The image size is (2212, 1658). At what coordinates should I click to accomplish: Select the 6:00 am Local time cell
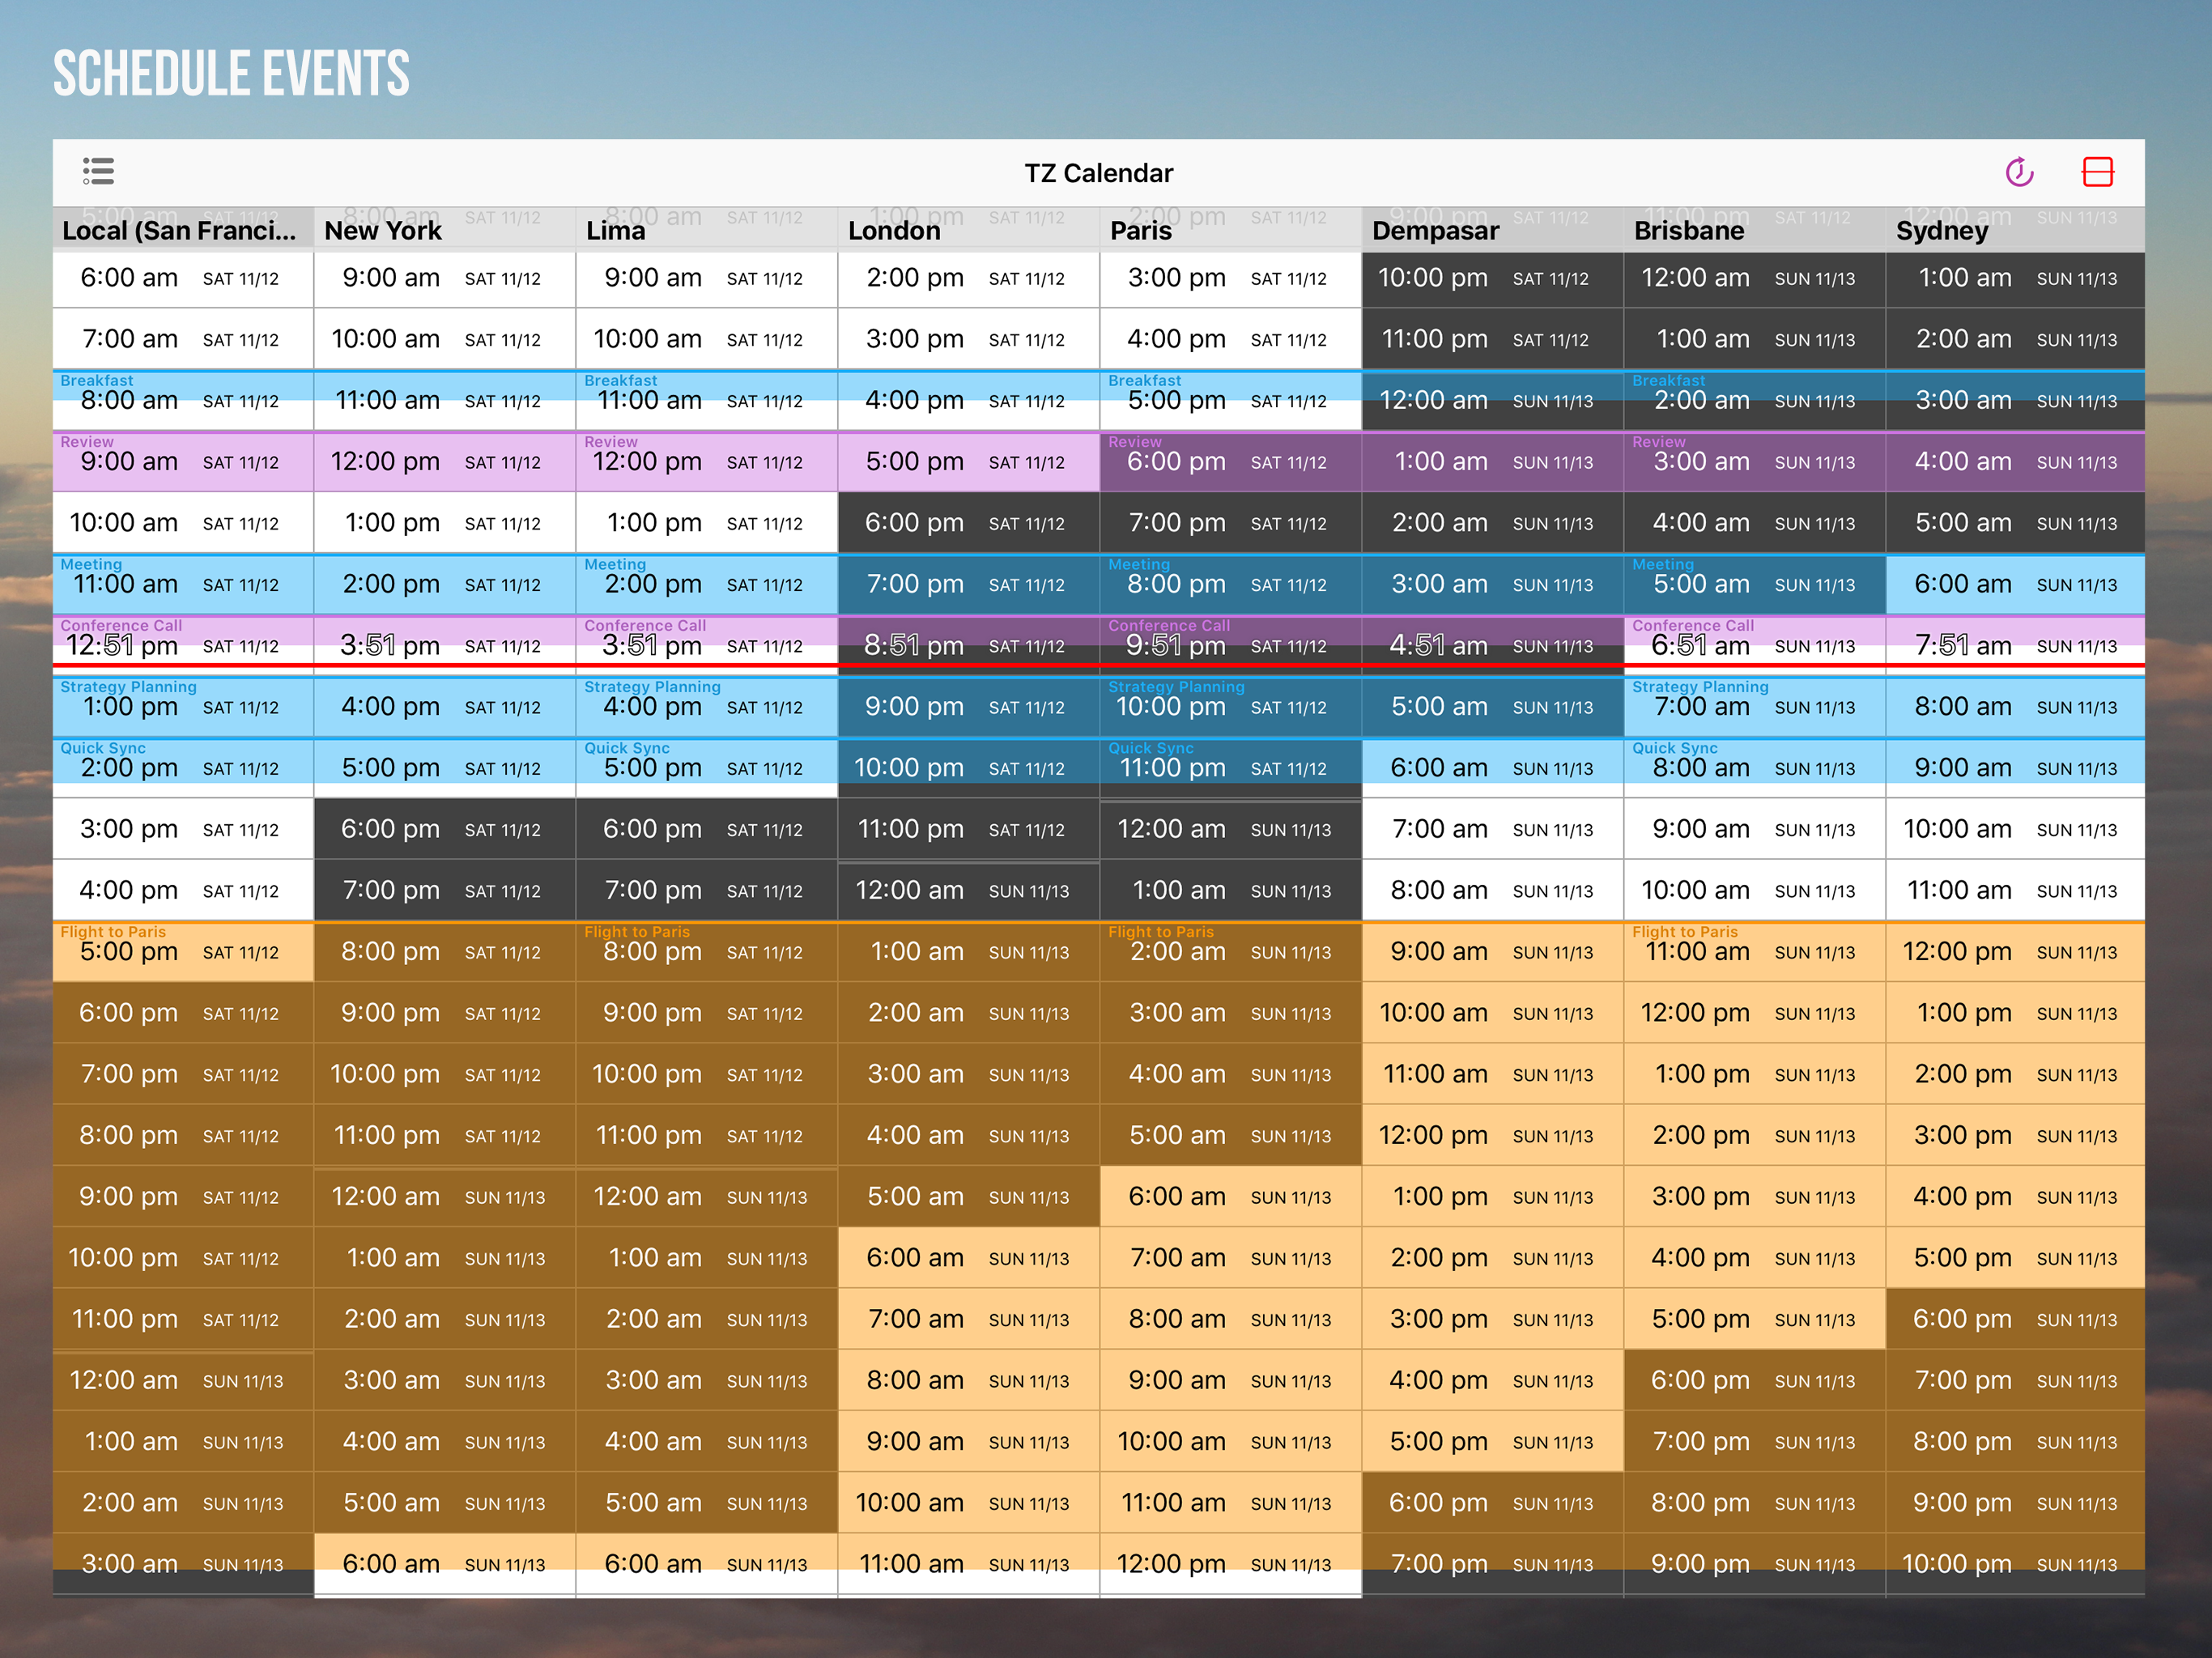click(x=129, y=278)
